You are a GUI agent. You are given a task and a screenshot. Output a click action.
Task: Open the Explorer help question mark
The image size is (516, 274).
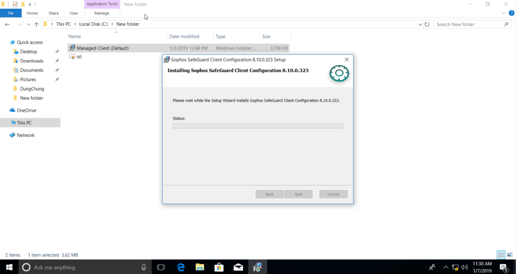(x=511, y=13)
